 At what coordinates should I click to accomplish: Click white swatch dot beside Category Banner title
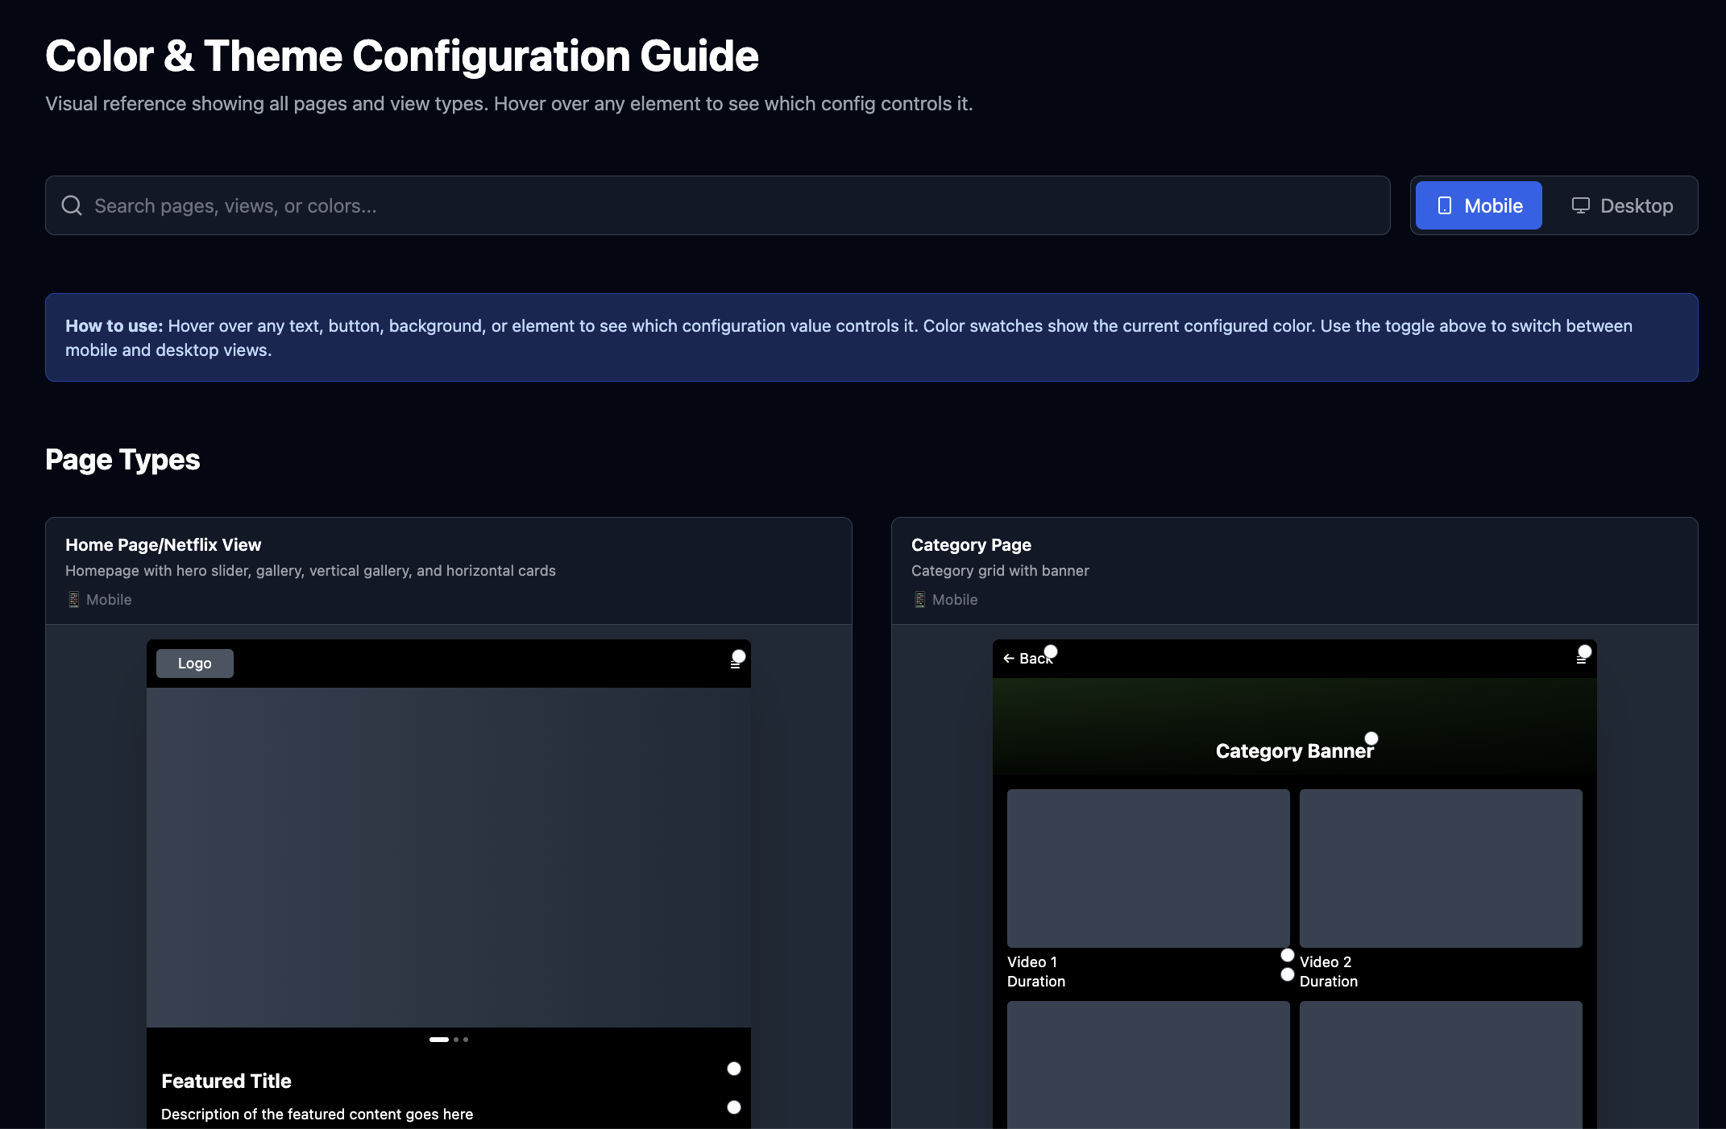click(x=1371, y=738)
